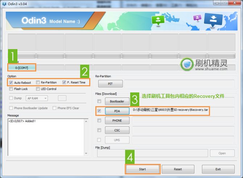243x178 pixels.
Task: Click the Bootloader file button
Action: (117, 101)
